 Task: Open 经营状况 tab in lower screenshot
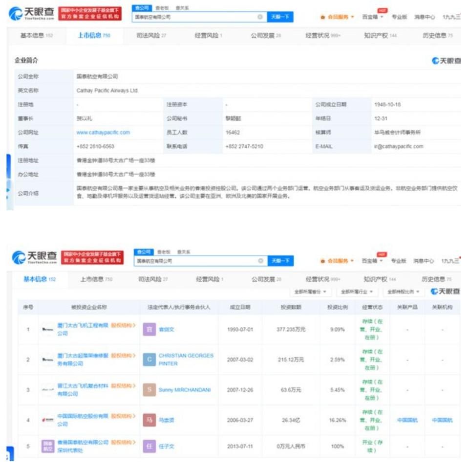[x=322, y=279]
